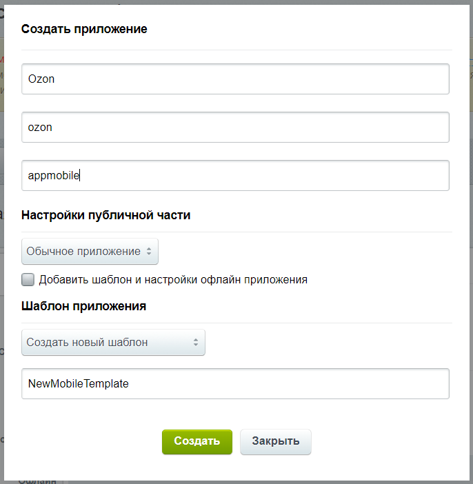The image size is (473, 484).
Task: Click the word "Обычное" in the type selector
Action: coord(47,252)
